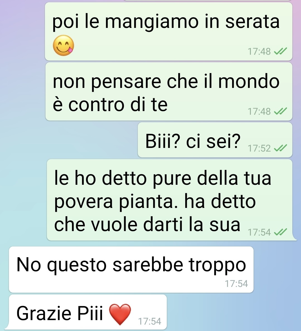Tap the 17:54 timestamp on 'Grazie Piii'
This screenshot has height=331, width=301.
pyautogui.click(x=150, y=321)
